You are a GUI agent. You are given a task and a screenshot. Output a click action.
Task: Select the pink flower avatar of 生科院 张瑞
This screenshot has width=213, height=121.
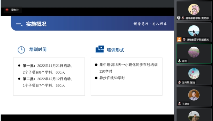[194, 74]
